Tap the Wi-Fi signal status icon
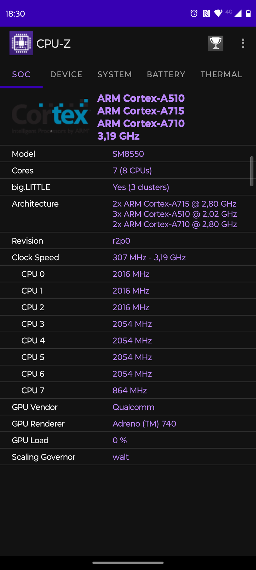 218,13
